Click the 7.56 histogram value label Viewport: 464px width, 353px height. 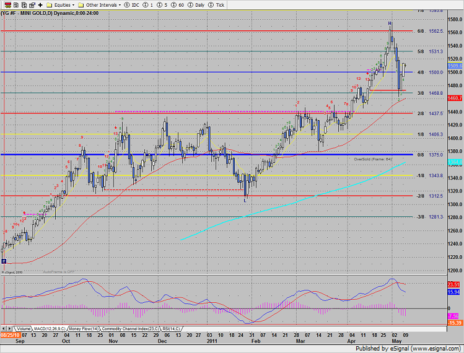(x=453, y=316)
